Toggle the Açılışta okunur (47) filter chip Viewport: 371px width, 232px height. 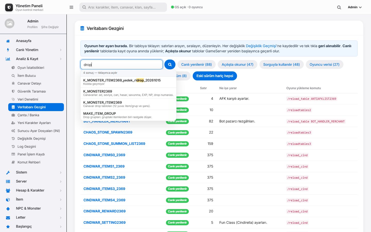tap(238, 64)
